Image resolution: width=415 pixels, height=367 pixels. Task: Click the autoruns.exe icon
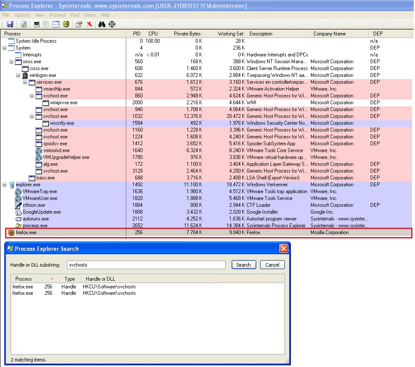pos(18,219)
